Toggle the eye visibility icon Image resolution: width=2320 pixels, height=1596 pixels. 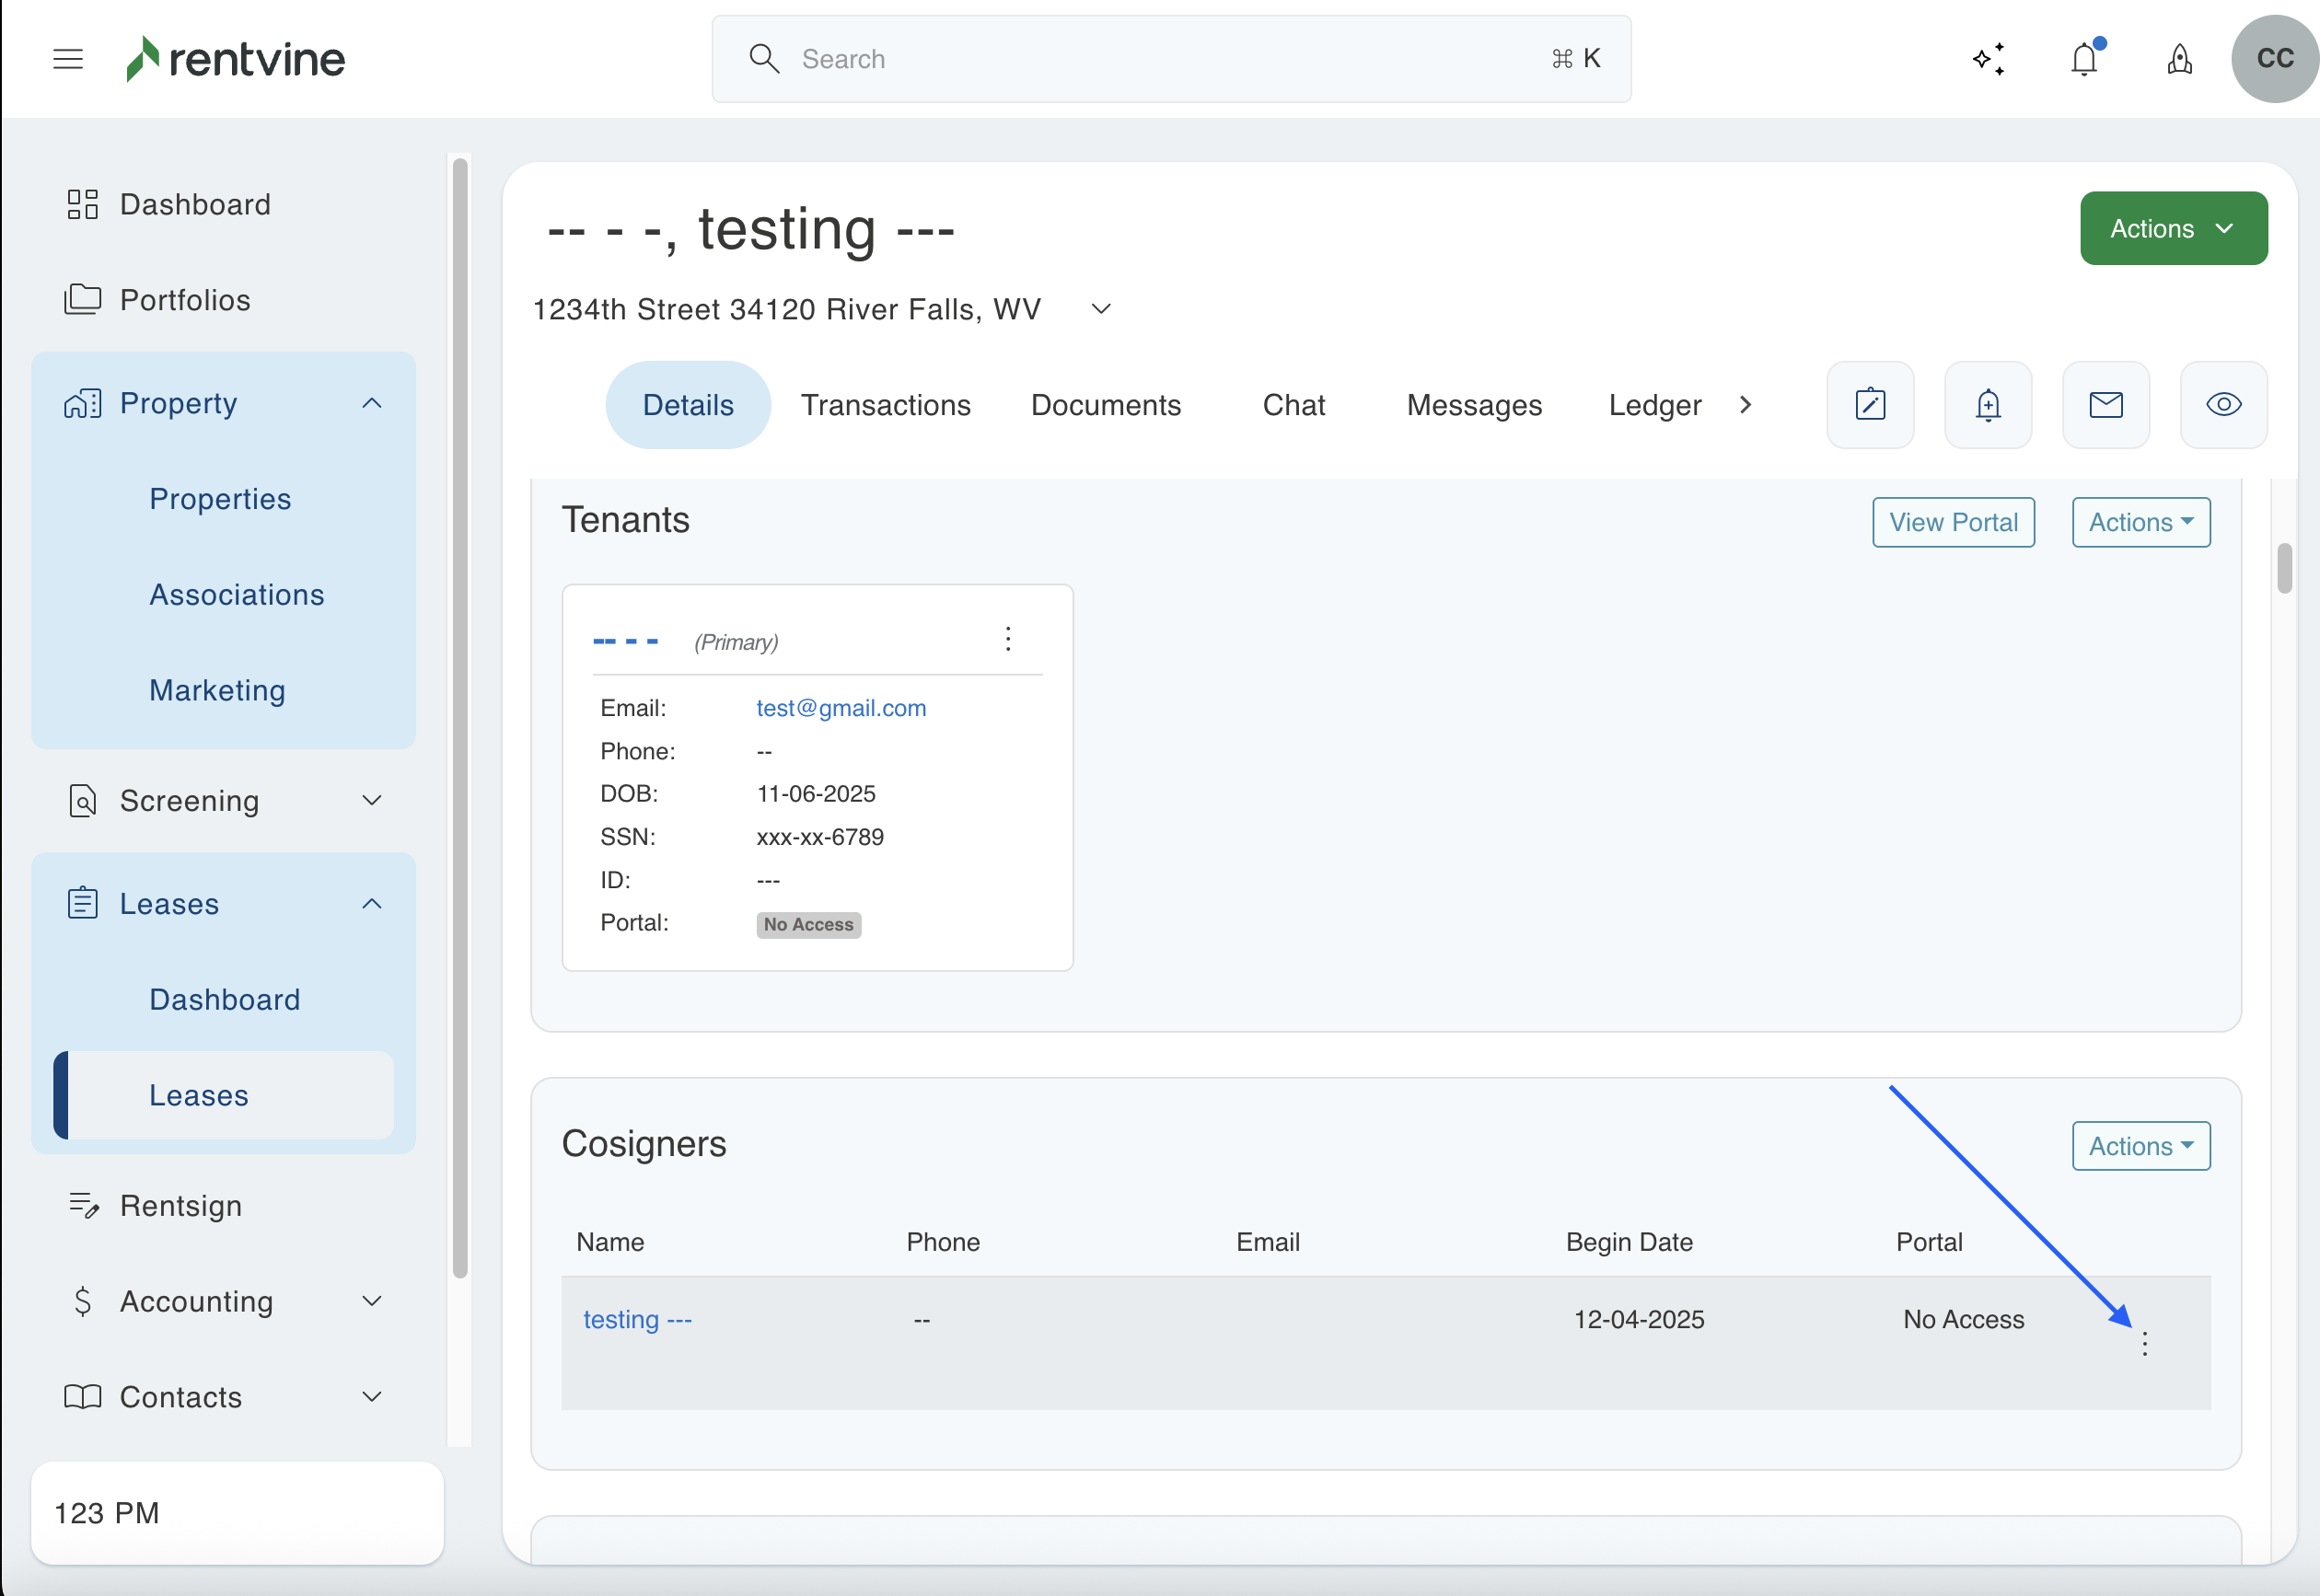click(x=2223, y=405)
